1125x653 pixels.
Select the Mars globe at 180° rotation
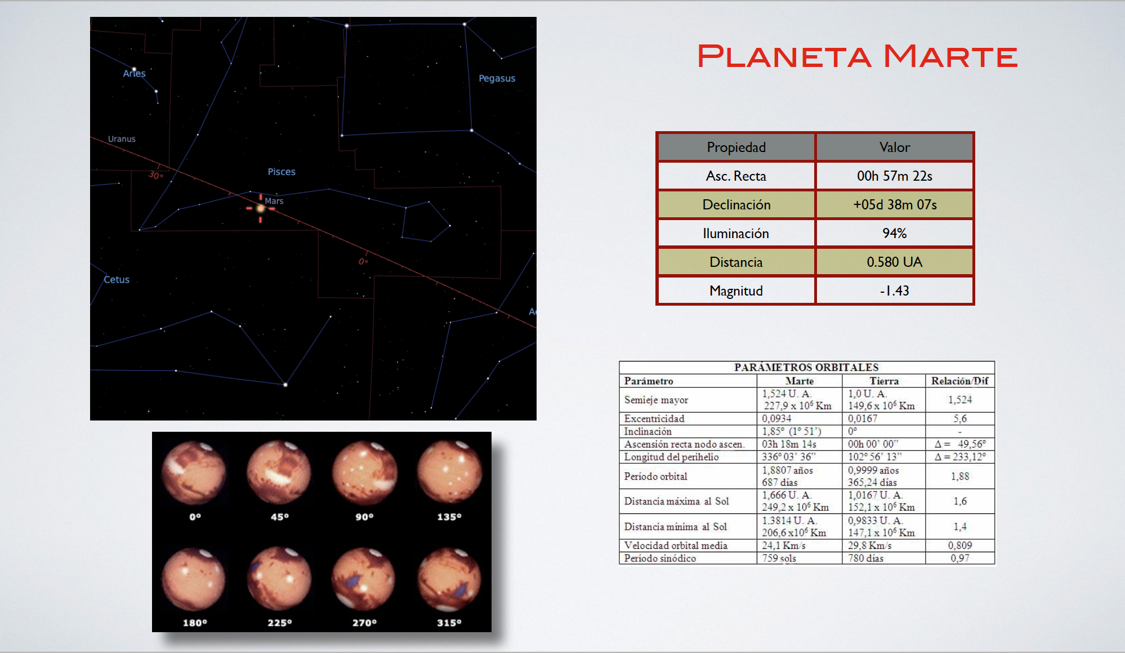194,579
